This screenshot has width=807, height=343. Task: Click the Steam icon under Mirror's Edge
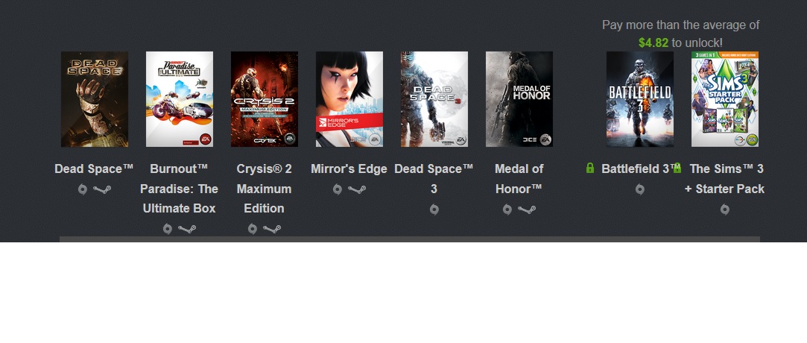coord(357,189)
